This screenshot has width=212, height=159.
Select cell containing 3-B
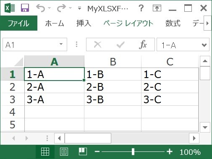point(113,99)
